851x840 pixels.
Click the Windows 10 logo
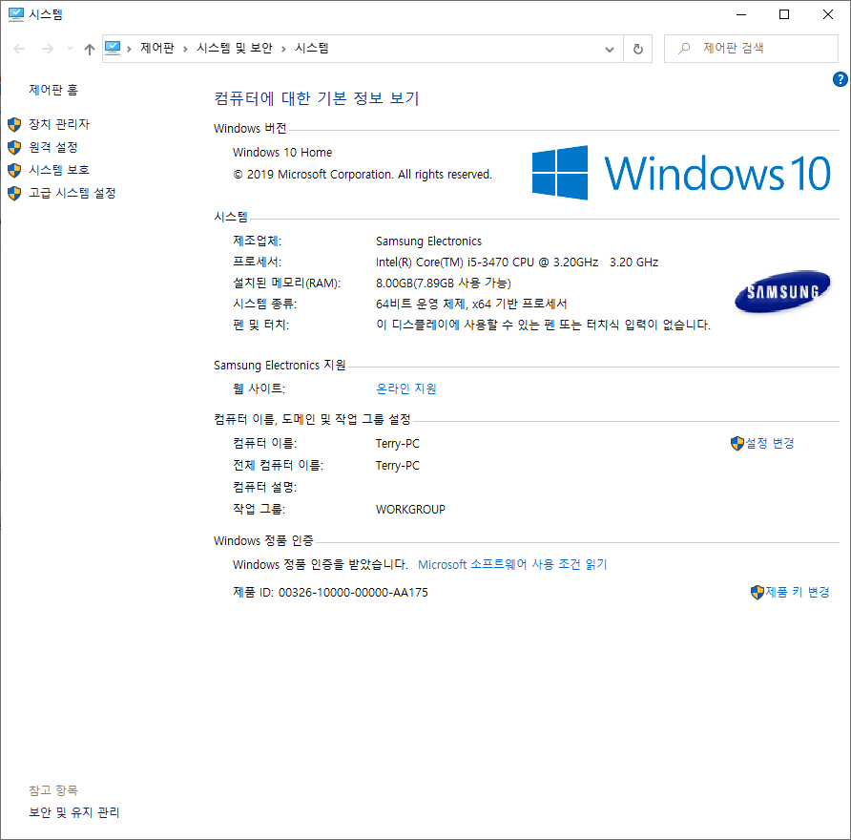point(680,173)
